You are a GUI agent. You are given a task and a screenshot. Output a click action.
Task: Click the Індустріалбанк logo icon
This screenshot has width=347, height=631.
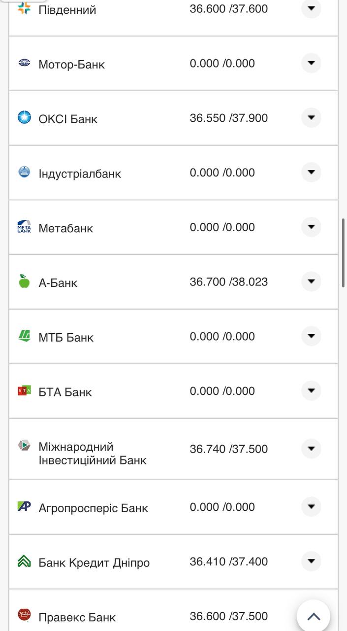pos(24,172)
